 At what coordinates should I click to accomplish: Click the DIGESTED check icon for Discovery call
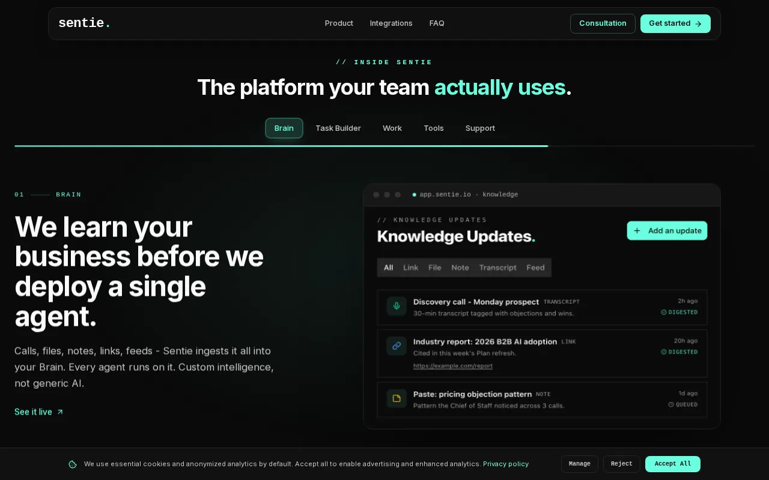[x=664, y=313]
